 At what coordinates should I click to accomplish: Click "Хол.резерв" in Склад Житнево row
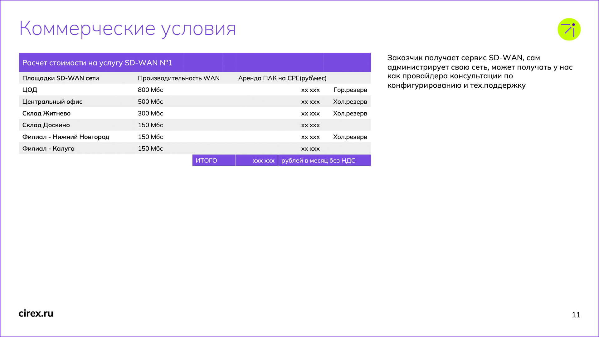350,113
